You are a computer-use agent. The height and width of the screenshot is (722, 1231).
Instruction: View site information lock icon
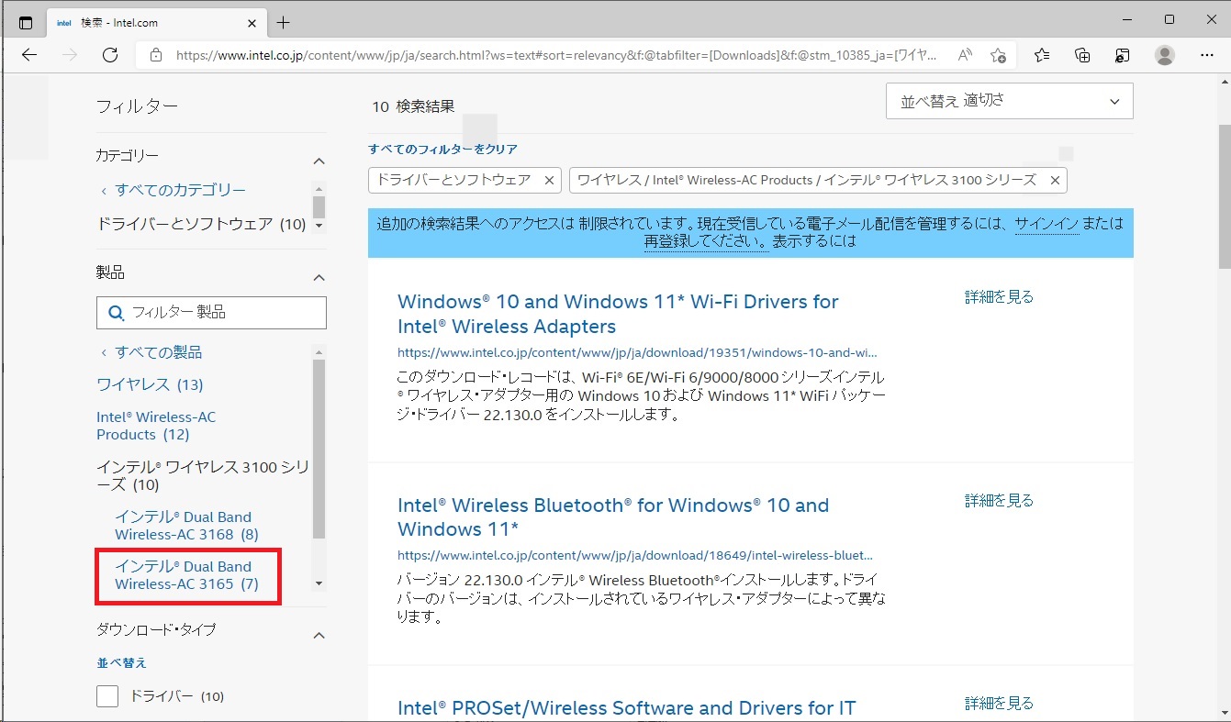click(x=156, y=55)
